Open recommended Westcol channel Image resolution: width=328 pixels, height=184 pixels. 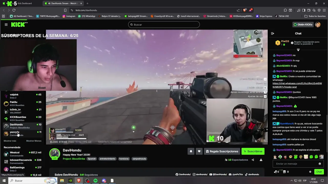pos(23,154)
